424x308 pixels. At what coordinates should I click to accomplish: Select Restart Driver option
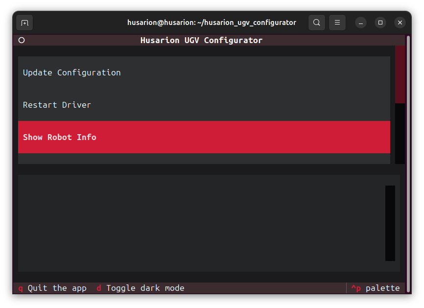coord(204,105)
